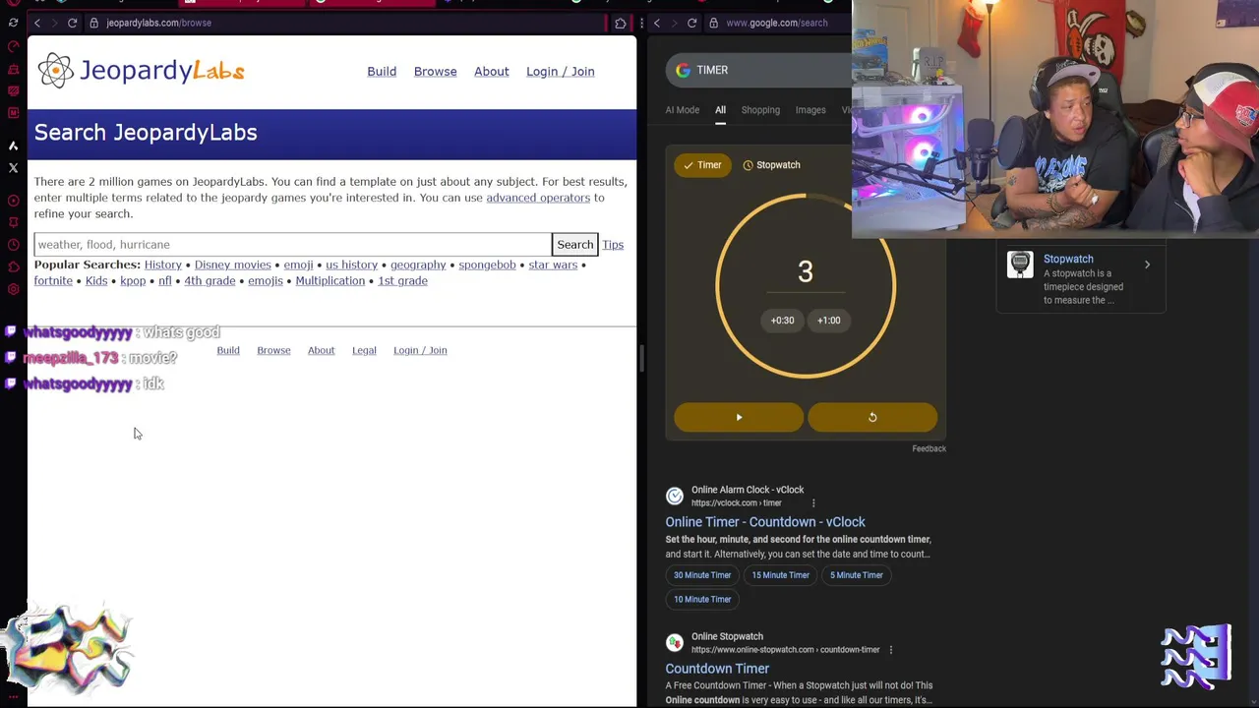Click the Online Stopwatch result favicon
This screenshot has height=708, width=1259.
[674, 643]
